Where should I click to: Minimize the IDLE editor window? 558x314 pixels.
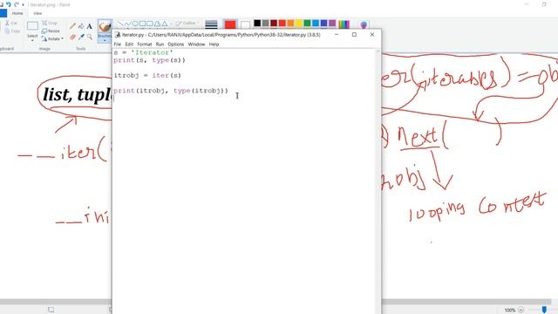(337, 35)
